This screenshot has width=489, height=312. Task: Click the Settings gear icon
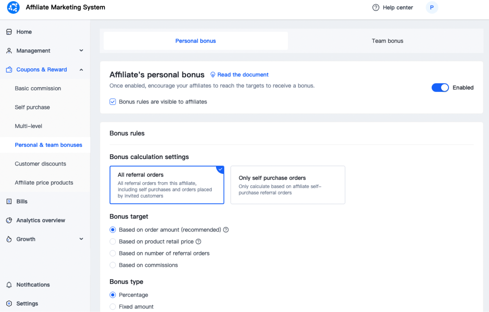pos(9,304)
